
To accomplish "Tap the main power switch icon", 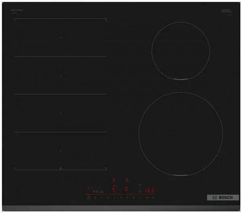I will [x=89, y=198].
